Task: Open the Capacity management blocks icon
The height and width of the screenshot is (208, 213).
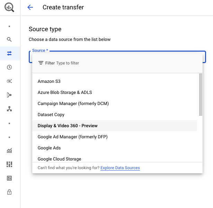Action: tap(9, 164)
